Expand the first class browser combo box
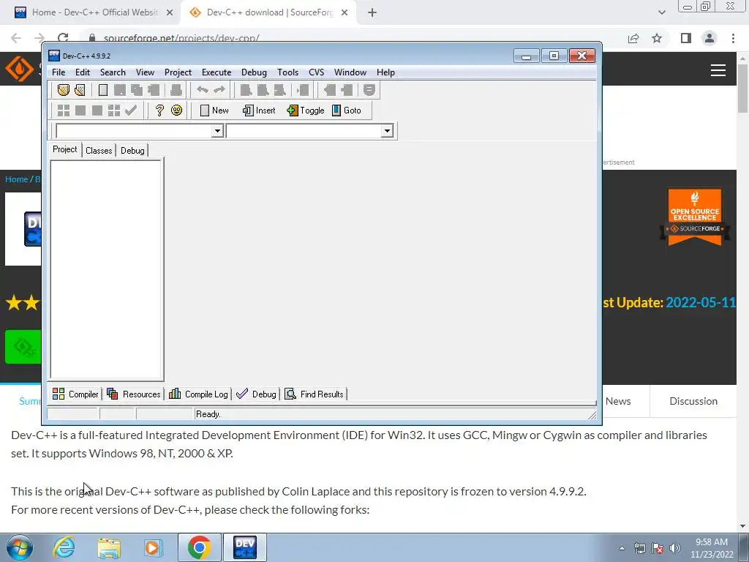 tap(217, 130)
